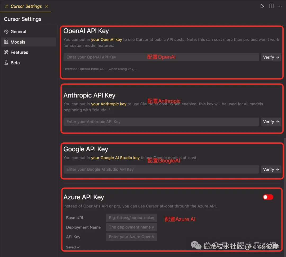286x257 pixels.
Task: Click the 'Anthropic API Key' heading
Action: [90, 96]
